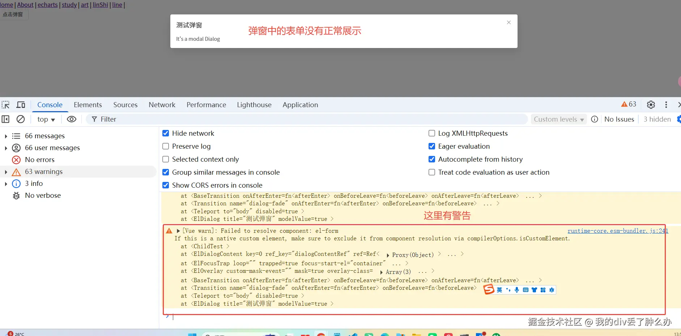Clear the console with the ban icon
This screenshot has height=336, width=681.
tap(21, 119)
